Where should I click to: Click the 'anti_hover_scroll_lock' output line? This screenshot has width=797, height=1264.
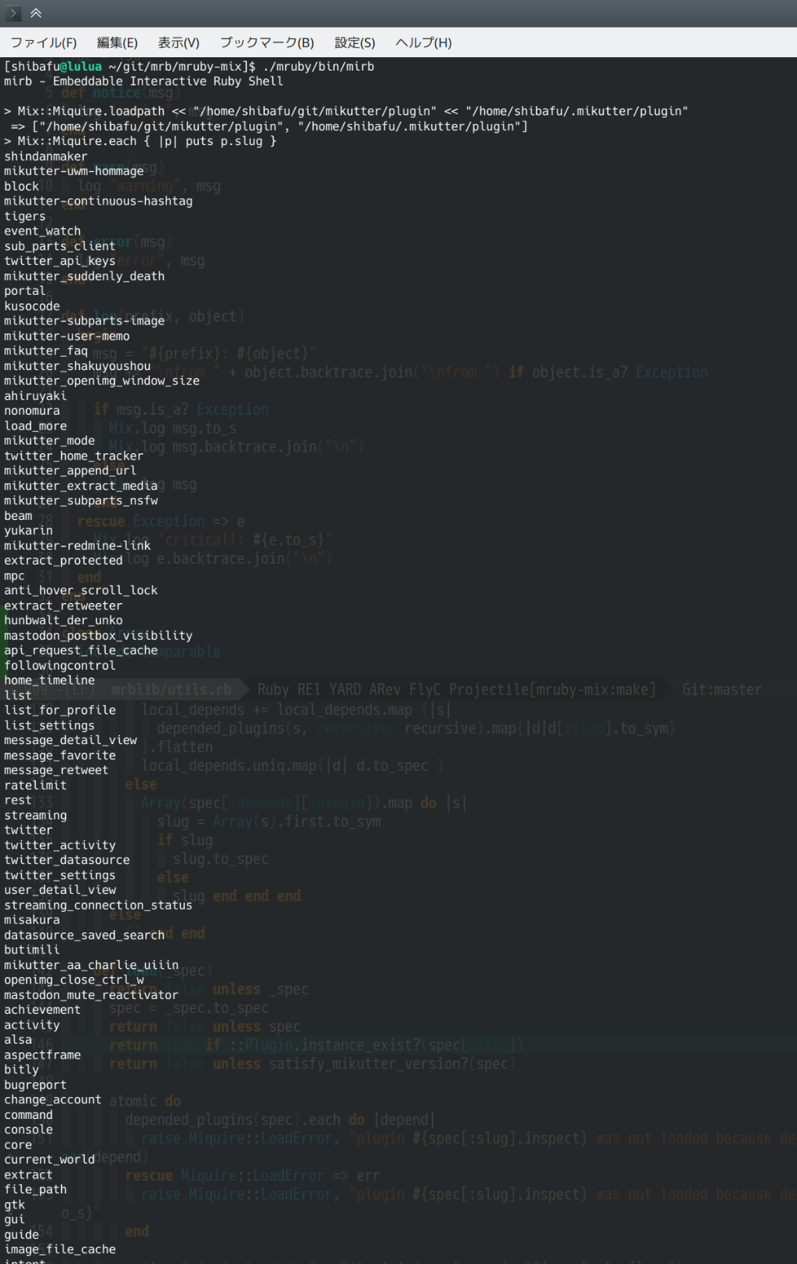(81, 590)
